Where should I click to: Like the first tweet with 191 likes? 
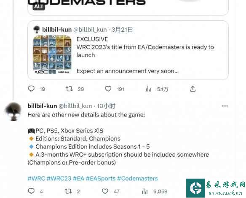pyautogui.click(x=108, y=89)
